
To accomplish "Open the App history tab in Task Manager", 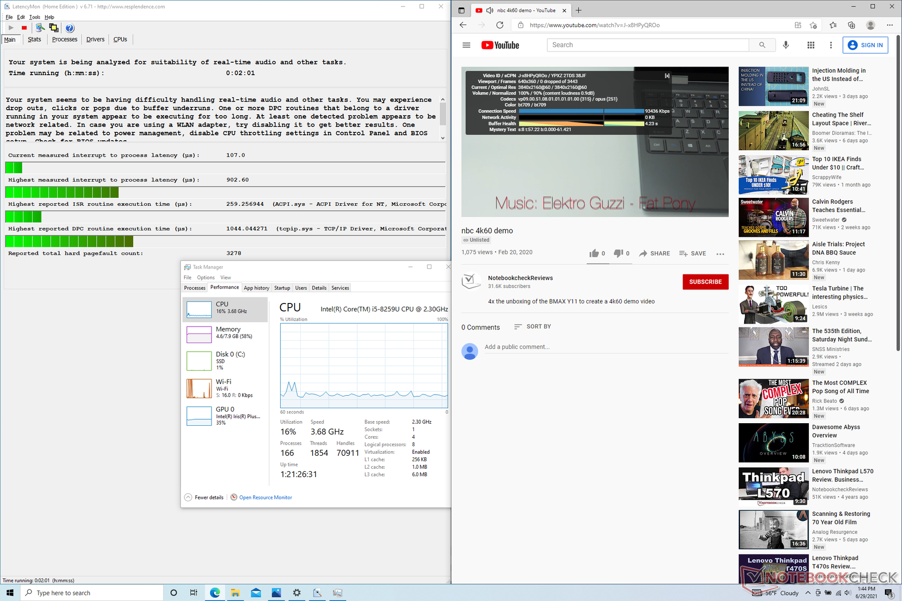I will click(257, 288).
